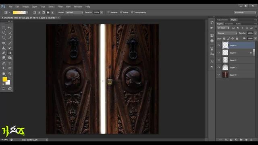258x145 pixels.
Task: Choose the diamond gradient style
Action: pyautogui.click(x=53, y=12)
